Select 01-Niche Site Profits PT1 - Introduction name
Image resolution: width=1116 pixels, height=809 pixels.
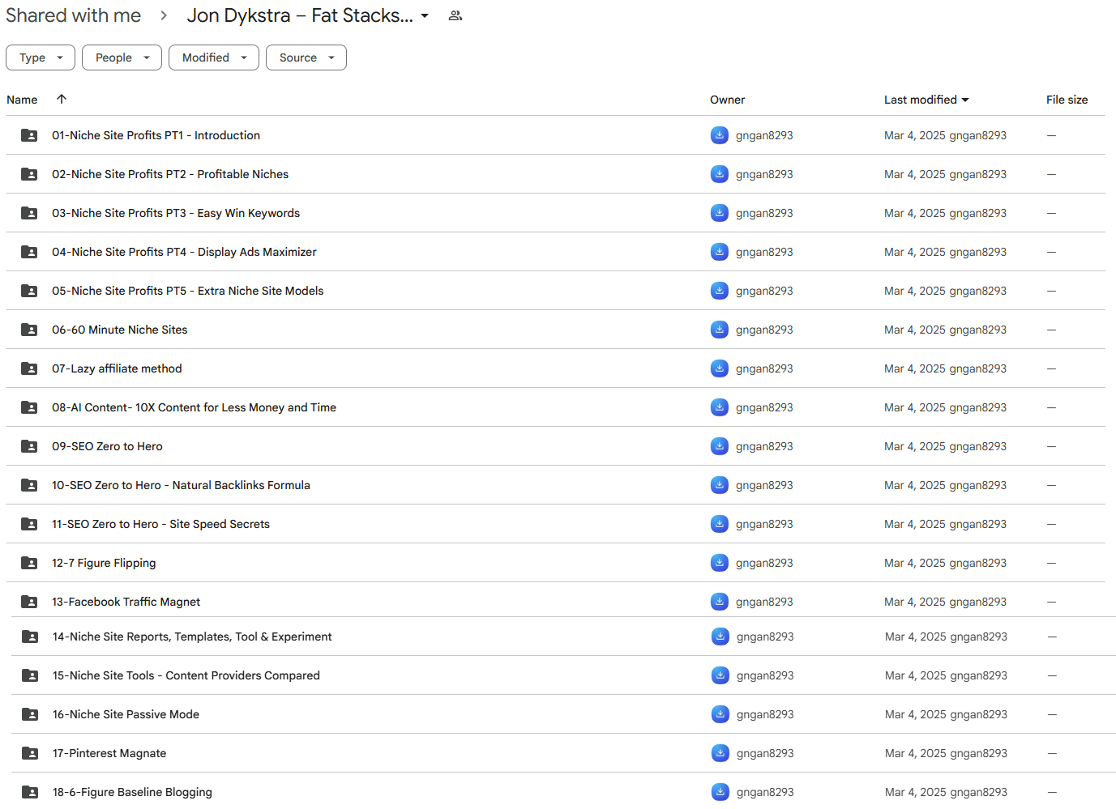pos(156,135)
